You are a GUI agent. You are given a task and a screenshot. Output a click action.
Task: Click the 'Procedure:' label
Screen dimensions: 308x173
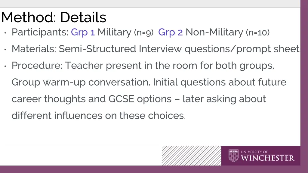coord(37,65)
